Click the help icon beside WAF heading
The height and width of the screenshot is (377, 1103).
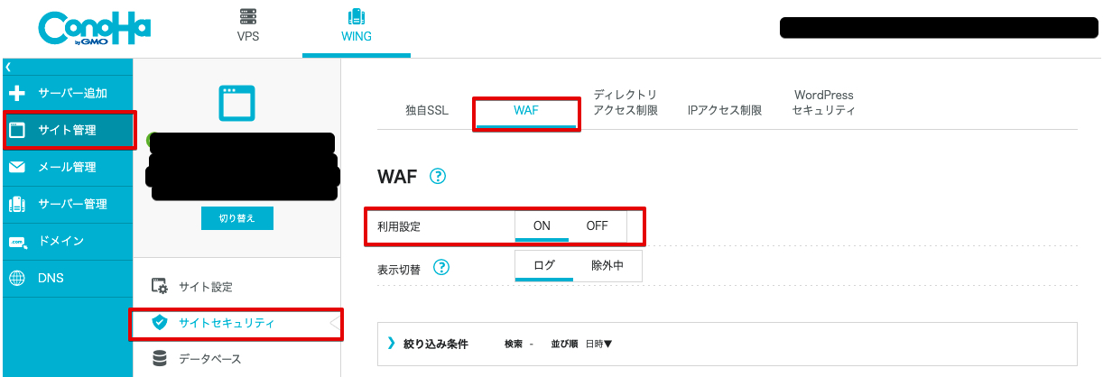[438, 176]
